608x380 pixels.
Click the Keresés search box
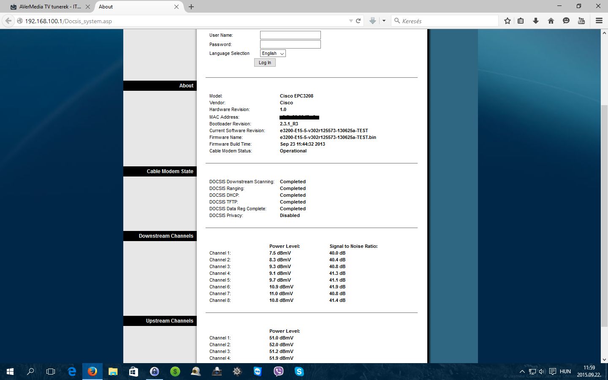(x=445, y=21)
